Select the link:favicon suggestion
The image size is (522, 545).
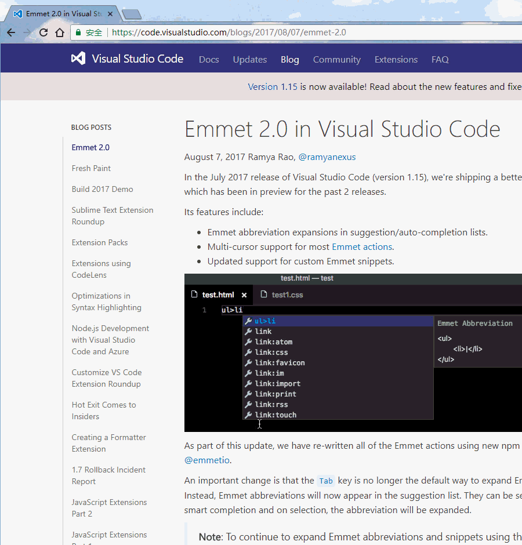(x=338, y=362)
